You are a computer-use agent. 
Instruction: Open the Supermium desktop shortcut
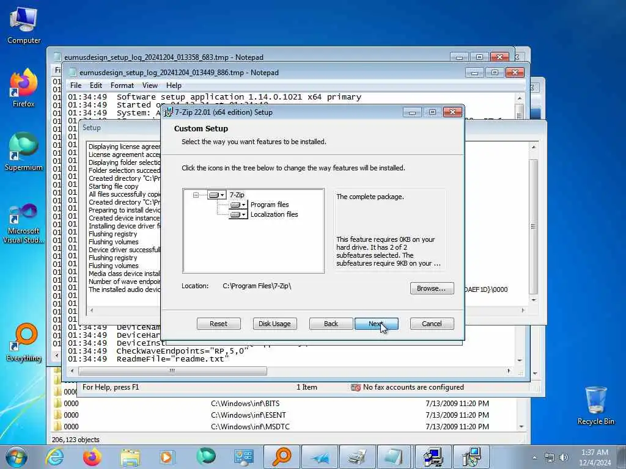[x=24, y=152]
